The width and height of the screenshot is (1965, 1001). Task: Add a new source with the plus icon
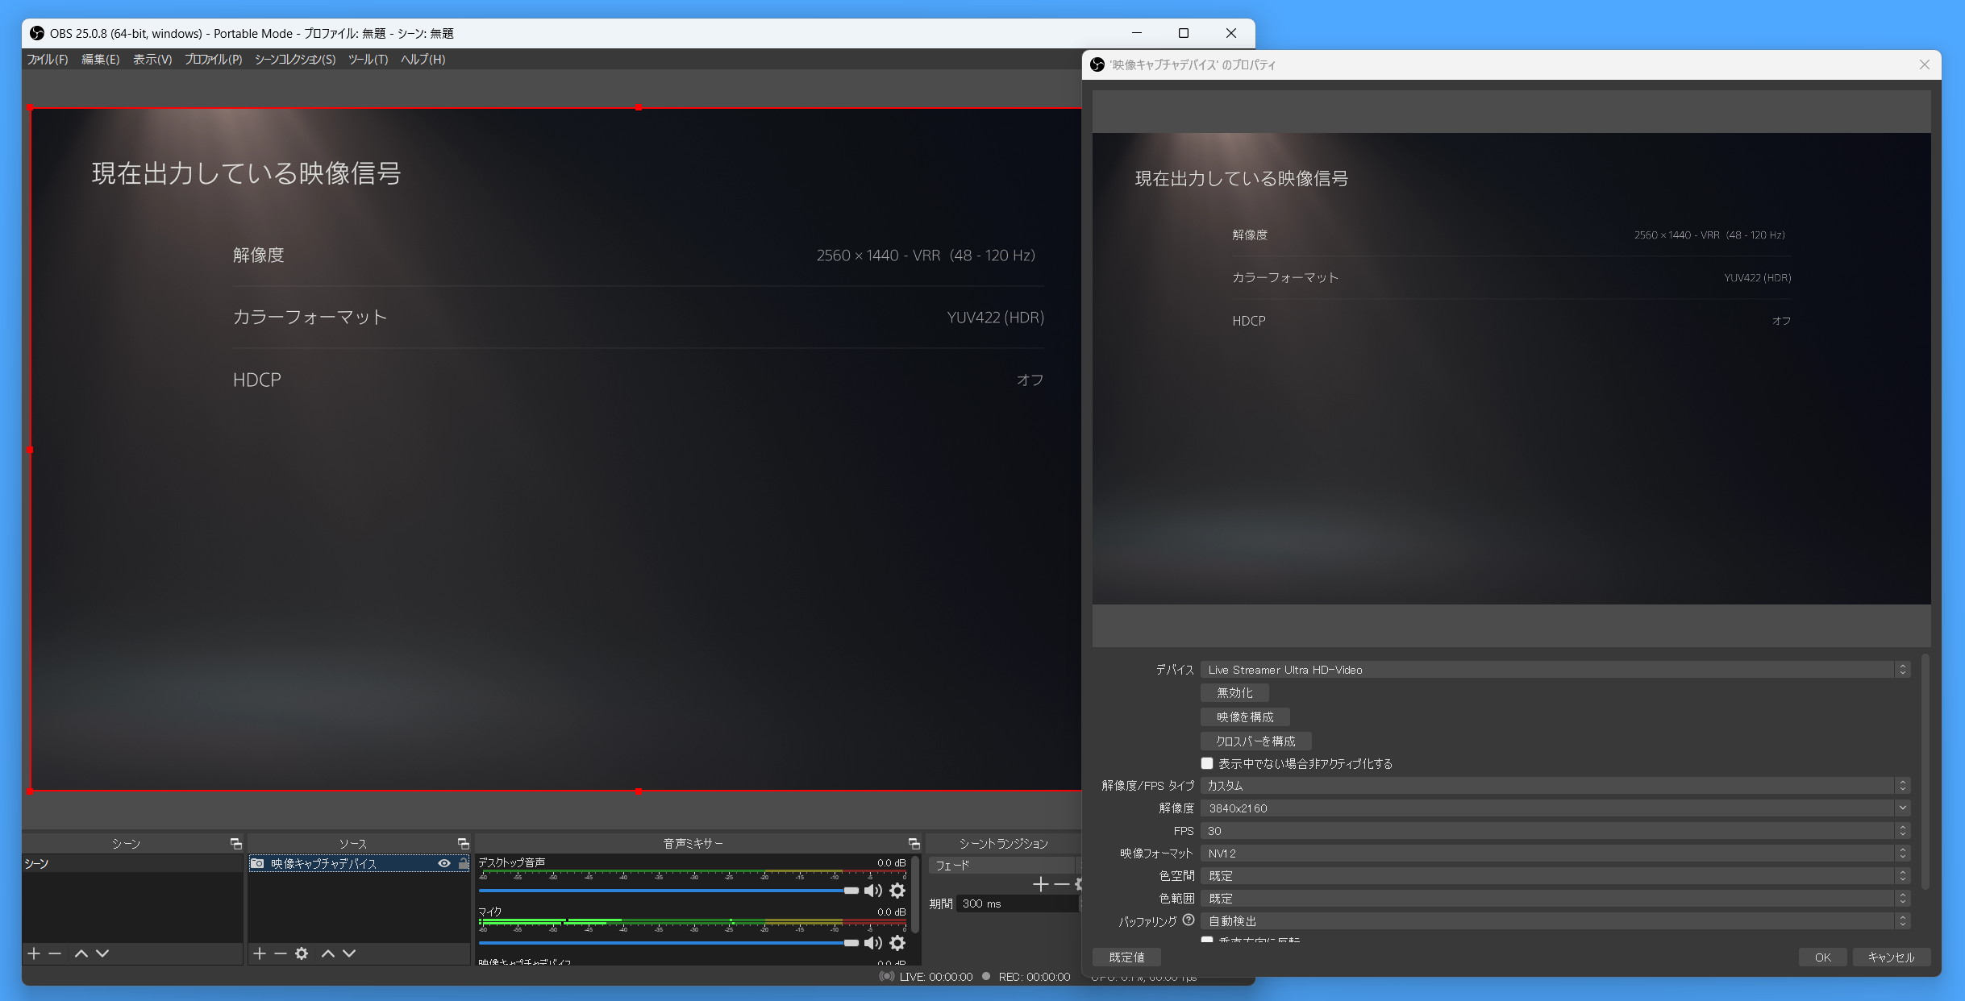coord(260,953)
